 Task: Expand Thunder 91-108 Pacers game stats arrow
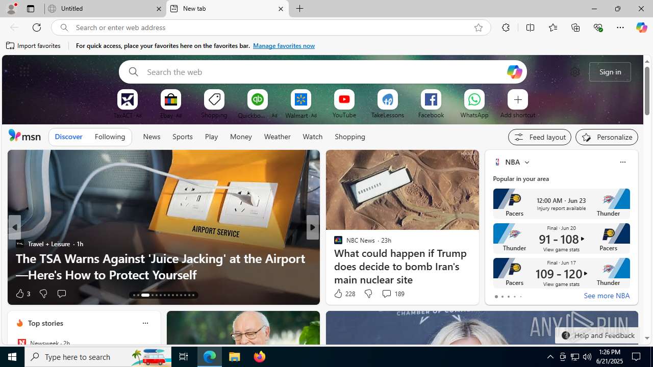(x=583, y=239)
